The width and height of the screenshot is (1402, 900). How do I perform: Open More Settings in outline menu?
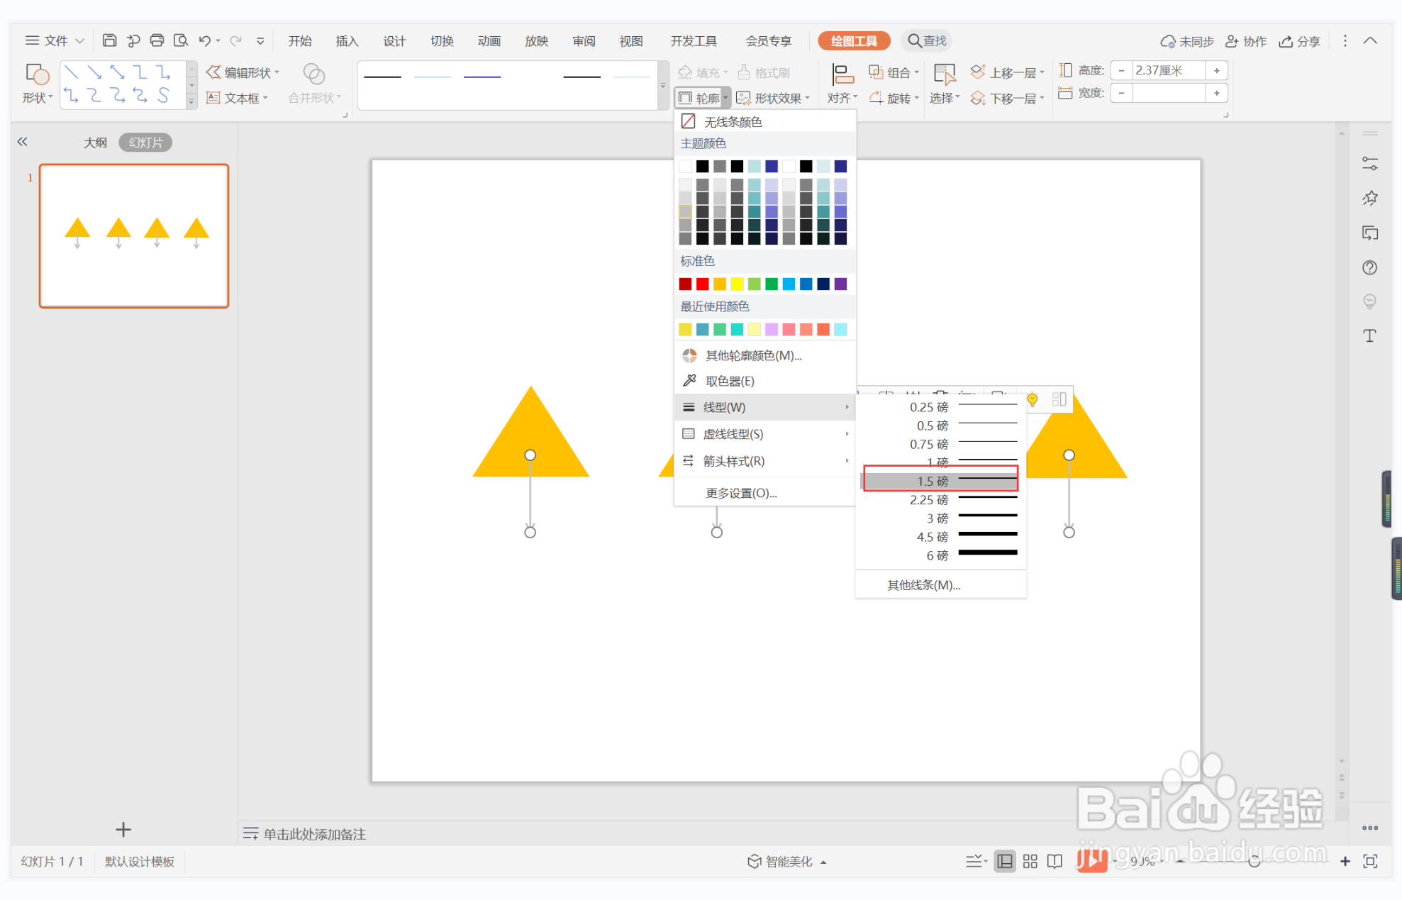(741, 493)
